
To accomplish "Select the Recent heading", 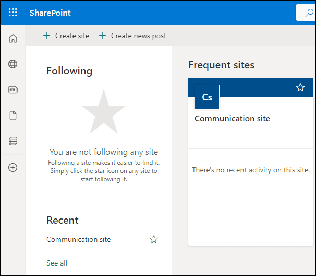I will 63,220.
